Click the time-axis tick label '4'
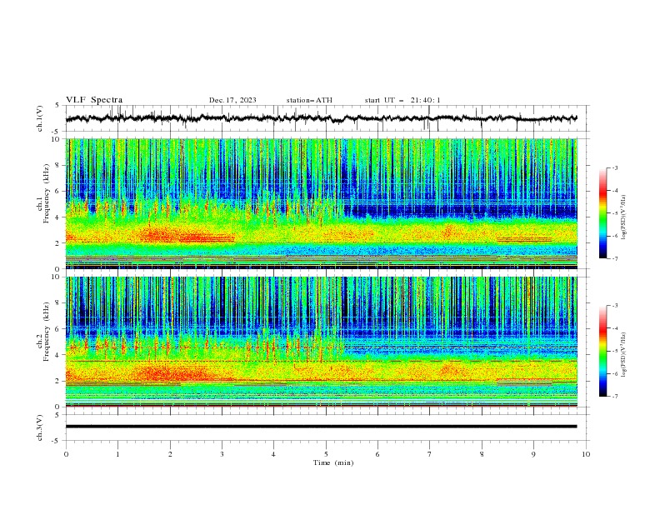Screen dimensions: 660x510 click(273, 454)
